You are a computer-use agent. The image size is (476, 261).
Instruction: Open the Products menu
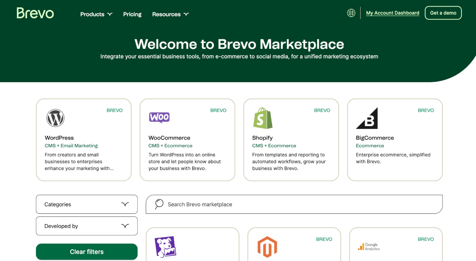(x=96, y=14)
